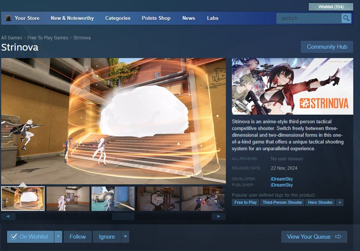The height and width of the screenshot is (251, 360).
Task: Follow the game Strinova
Action: [78, 236]
